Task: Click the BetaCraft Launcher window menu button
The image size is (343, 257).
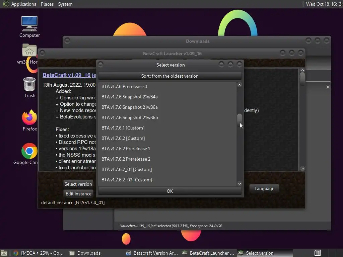Action: click(x=43, y=53)
